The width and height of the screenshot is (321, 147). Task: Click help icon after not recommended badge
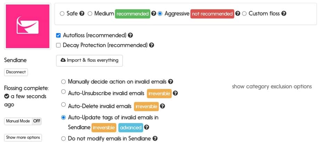[x=238, y=14]
